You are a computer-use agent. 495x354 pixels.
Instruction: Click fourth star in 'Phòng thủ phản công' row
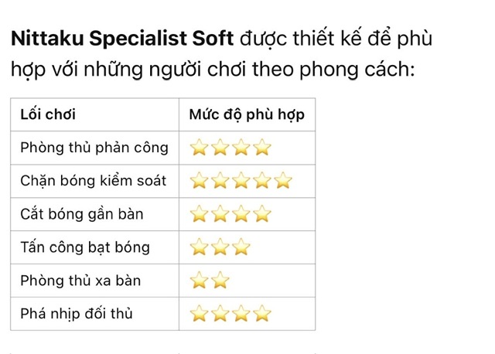pyautogui.click(x=262, y=148)
